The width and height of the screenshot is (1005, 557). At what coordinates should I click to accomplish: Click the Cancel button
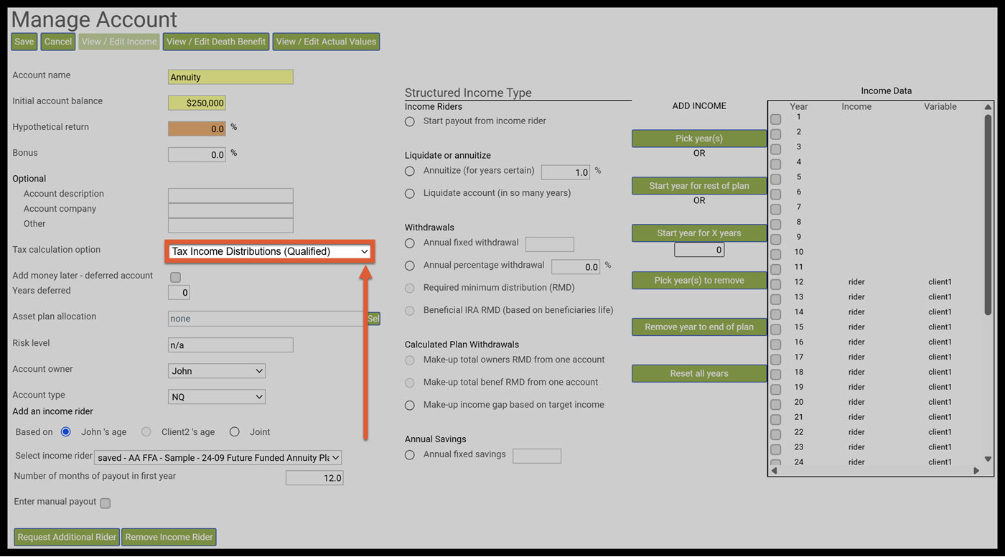[58, 42]
